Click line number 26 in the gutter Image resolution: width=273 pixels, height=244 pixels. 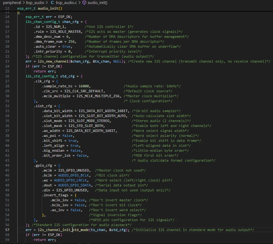[7, 76]
